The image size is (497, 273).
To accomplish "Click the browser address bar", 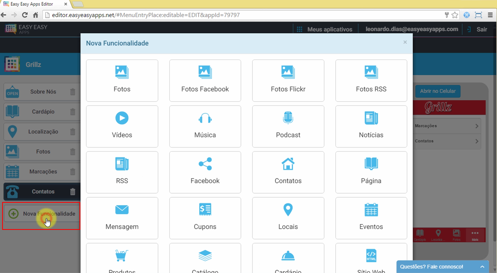I will pos(237,15).
